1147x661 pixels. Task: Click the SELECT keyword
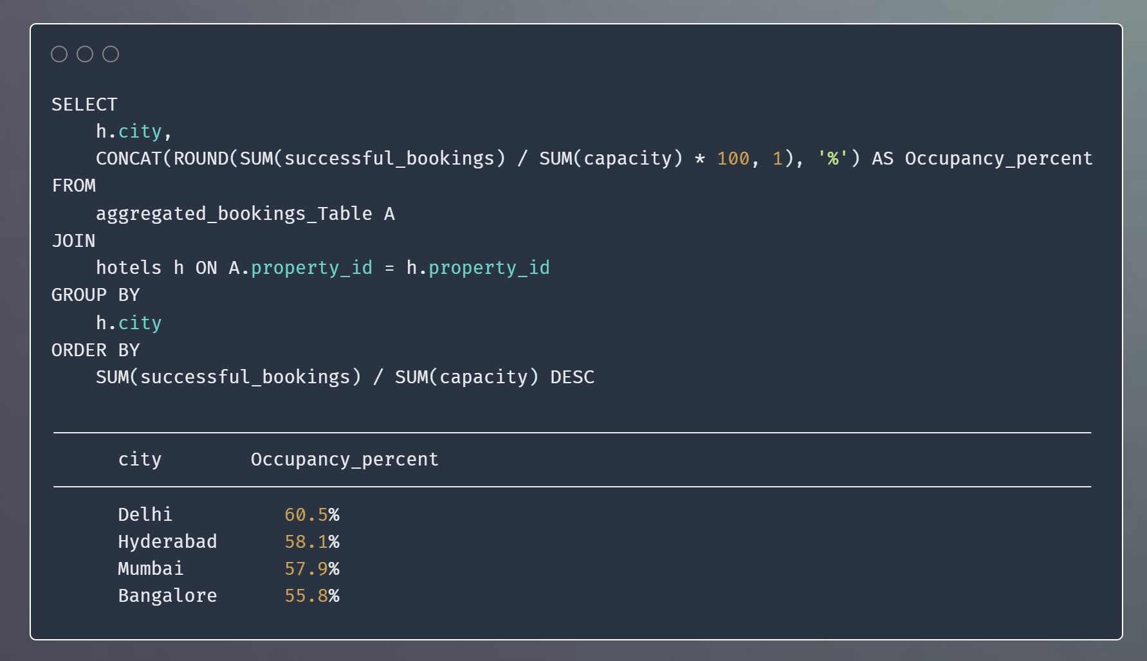[84, 104]
